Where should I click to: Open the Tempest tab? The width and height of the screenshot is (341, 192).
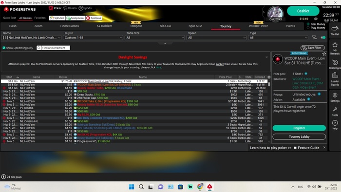[x=136, y=26]
